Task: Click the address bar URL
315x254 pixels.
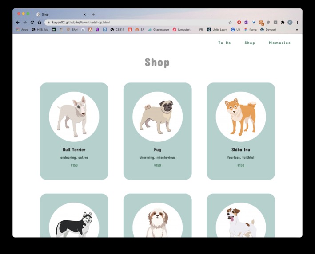Action: [81, 23]
